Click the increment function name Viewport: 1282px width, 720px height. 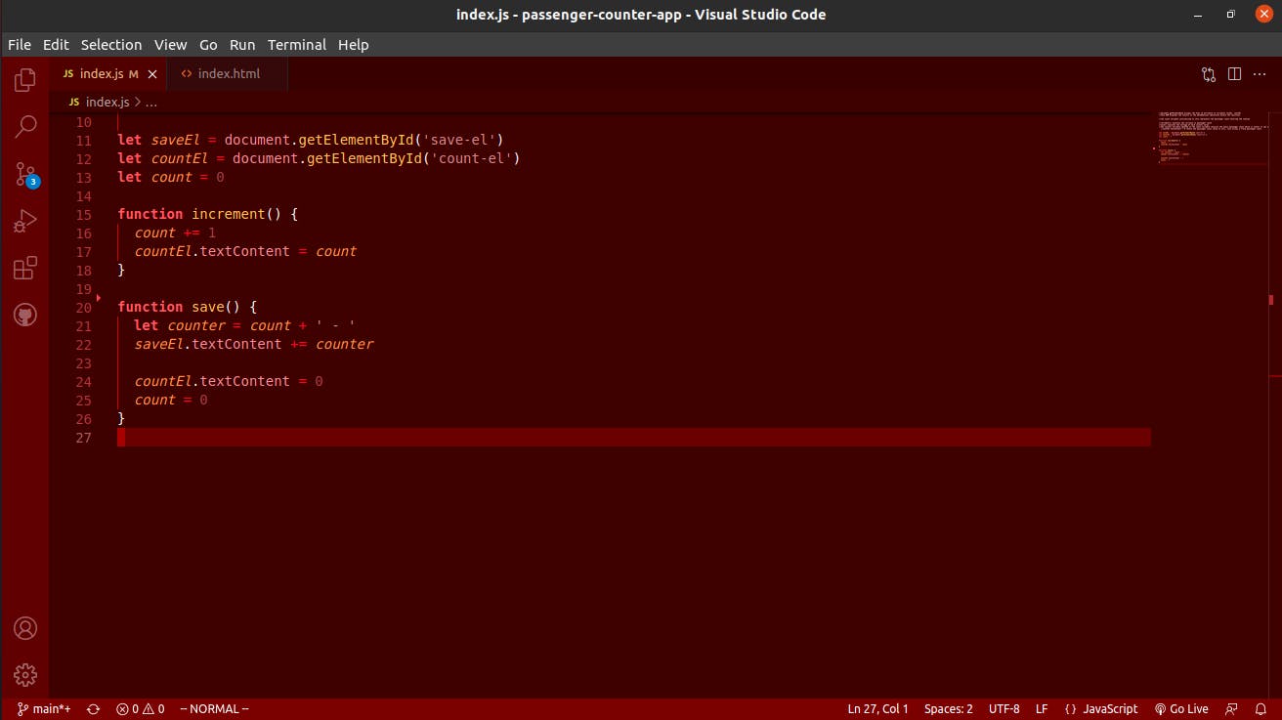tap(229, 214)
